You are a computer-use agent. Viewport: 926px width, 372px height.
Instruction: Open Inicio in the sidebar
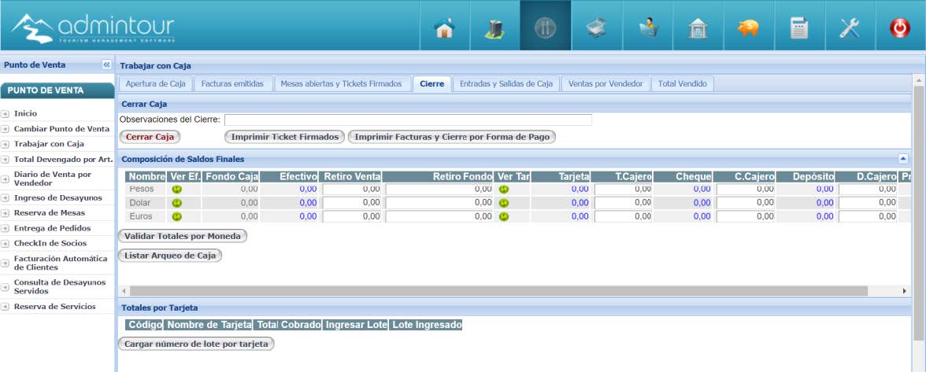[x=25, y=113]
